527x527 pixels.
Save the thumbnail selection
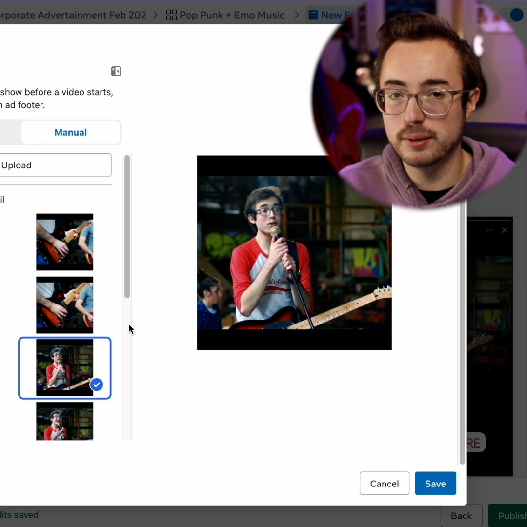click(x=435, y=483)
